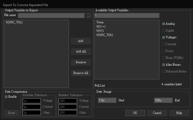The image size is (193, 120).
Task: Click relative tolerance Current field .001
Action: tap(68, 107)
